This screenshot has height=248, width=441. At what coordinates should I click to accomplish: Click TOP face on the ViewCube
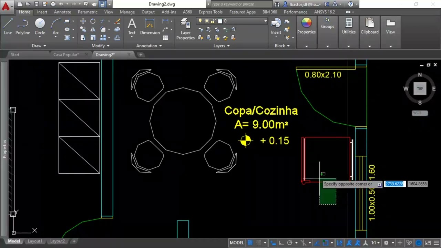tap(420, 89)
